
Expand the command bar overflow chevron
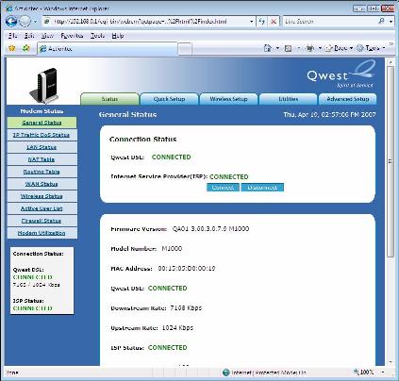[391, 44]
